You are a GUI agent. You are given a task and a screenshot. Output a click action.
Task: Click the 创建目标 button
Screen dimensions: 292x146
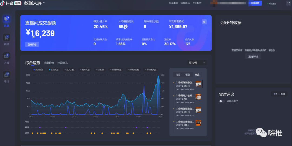click(32, 45)
